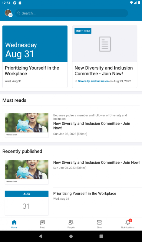
Task: Click 'Because you're a member and follower' text
Action: point(90,117)
